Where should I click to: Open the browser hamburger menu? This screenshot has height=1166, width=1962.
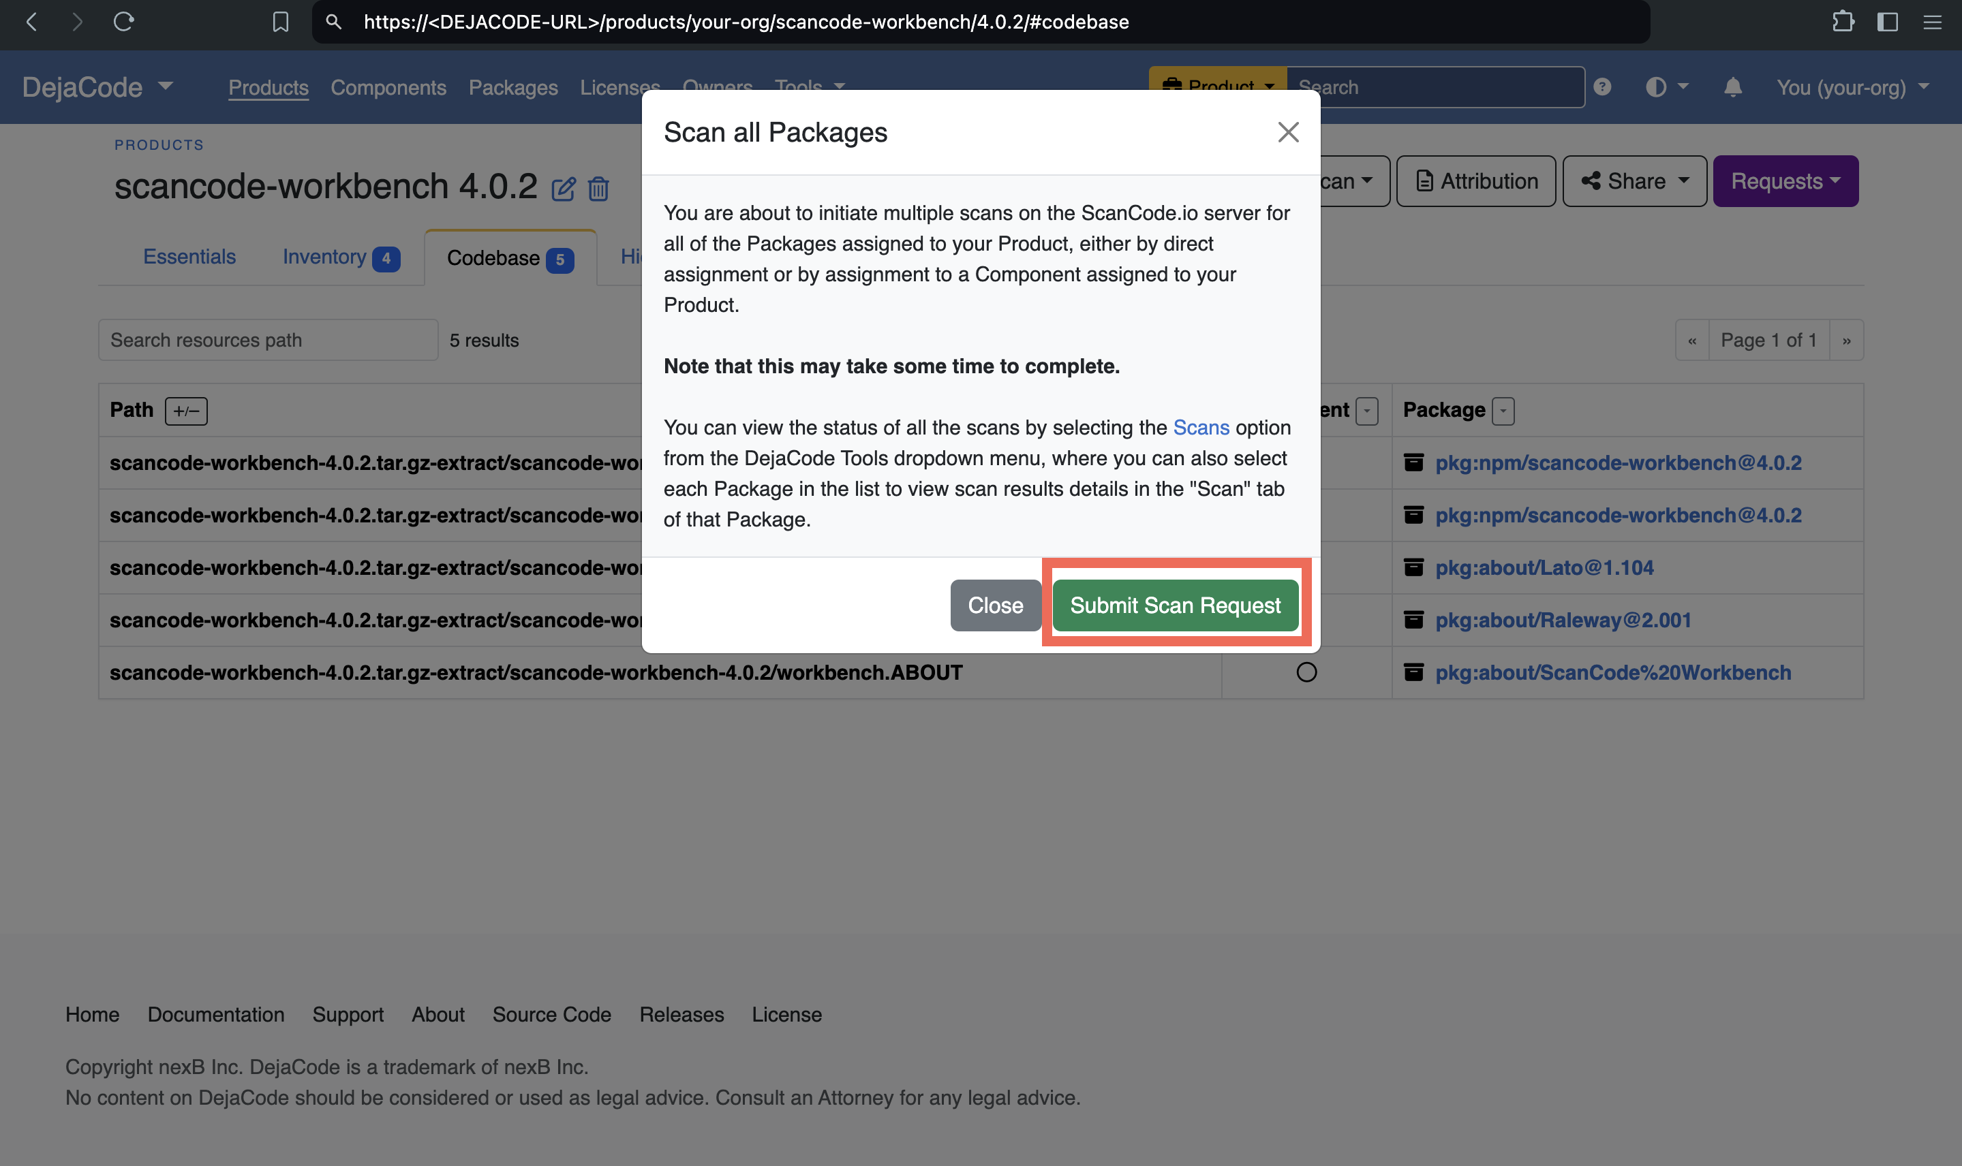click(x=1932, y=22)
